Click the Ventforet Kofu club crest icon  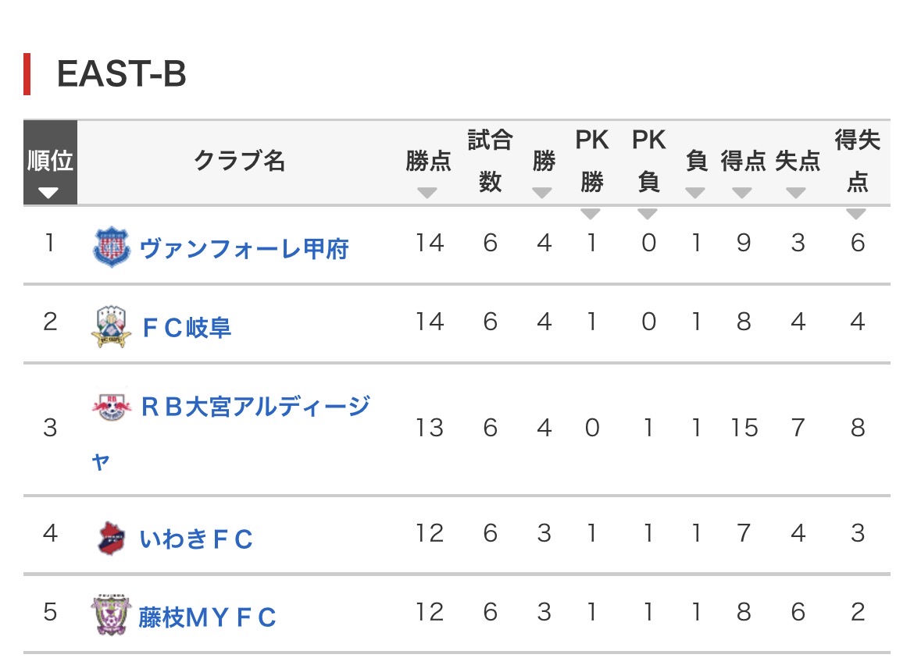pyautogui.click(x=112, y=247)
